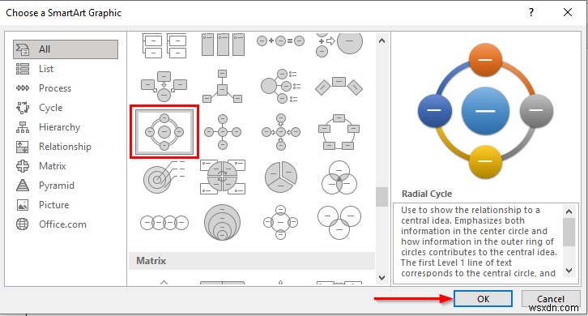Viewport: 588px width, 316px height.
Task: Choose the three-branch box tree layout
Action: click(x=223, y=87)
